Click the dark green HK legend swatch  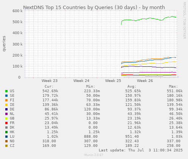[6, 132]
